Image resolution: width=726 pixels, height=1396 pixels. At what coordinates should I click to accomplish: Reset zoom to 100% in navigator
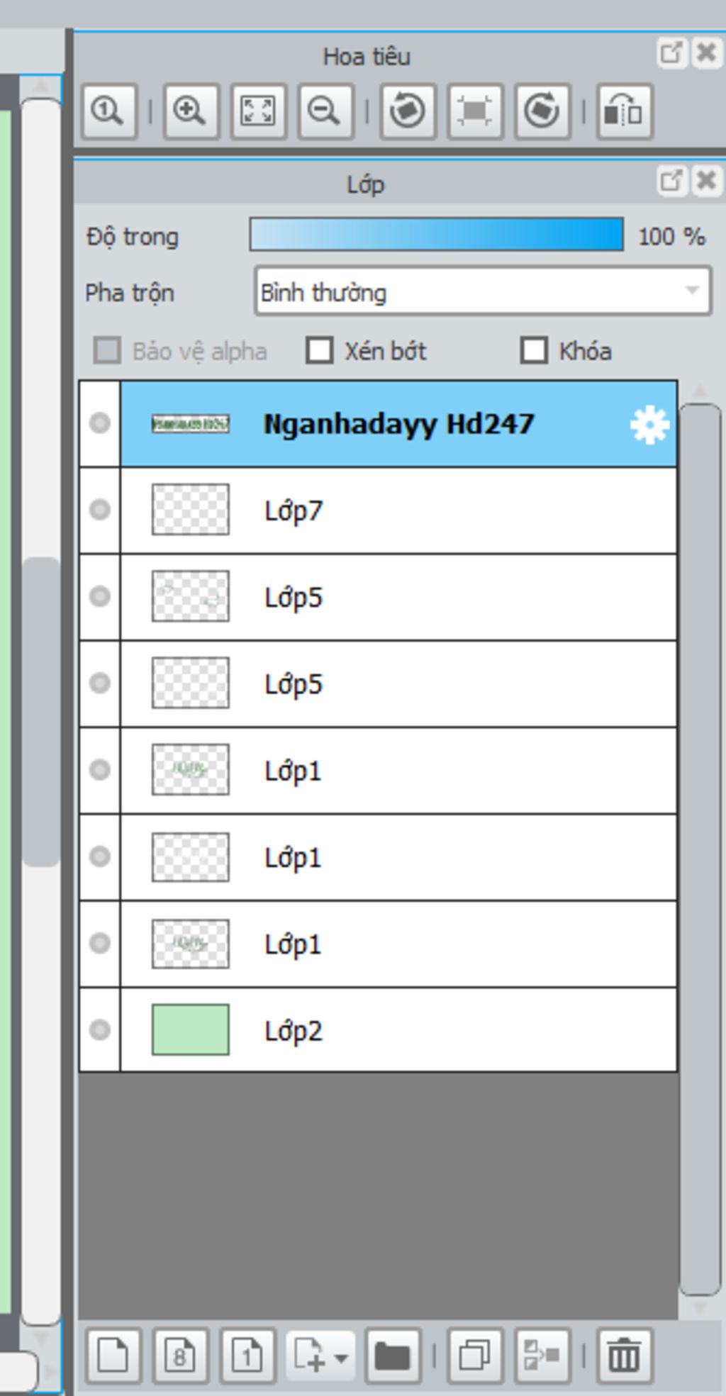pos(108,111)
